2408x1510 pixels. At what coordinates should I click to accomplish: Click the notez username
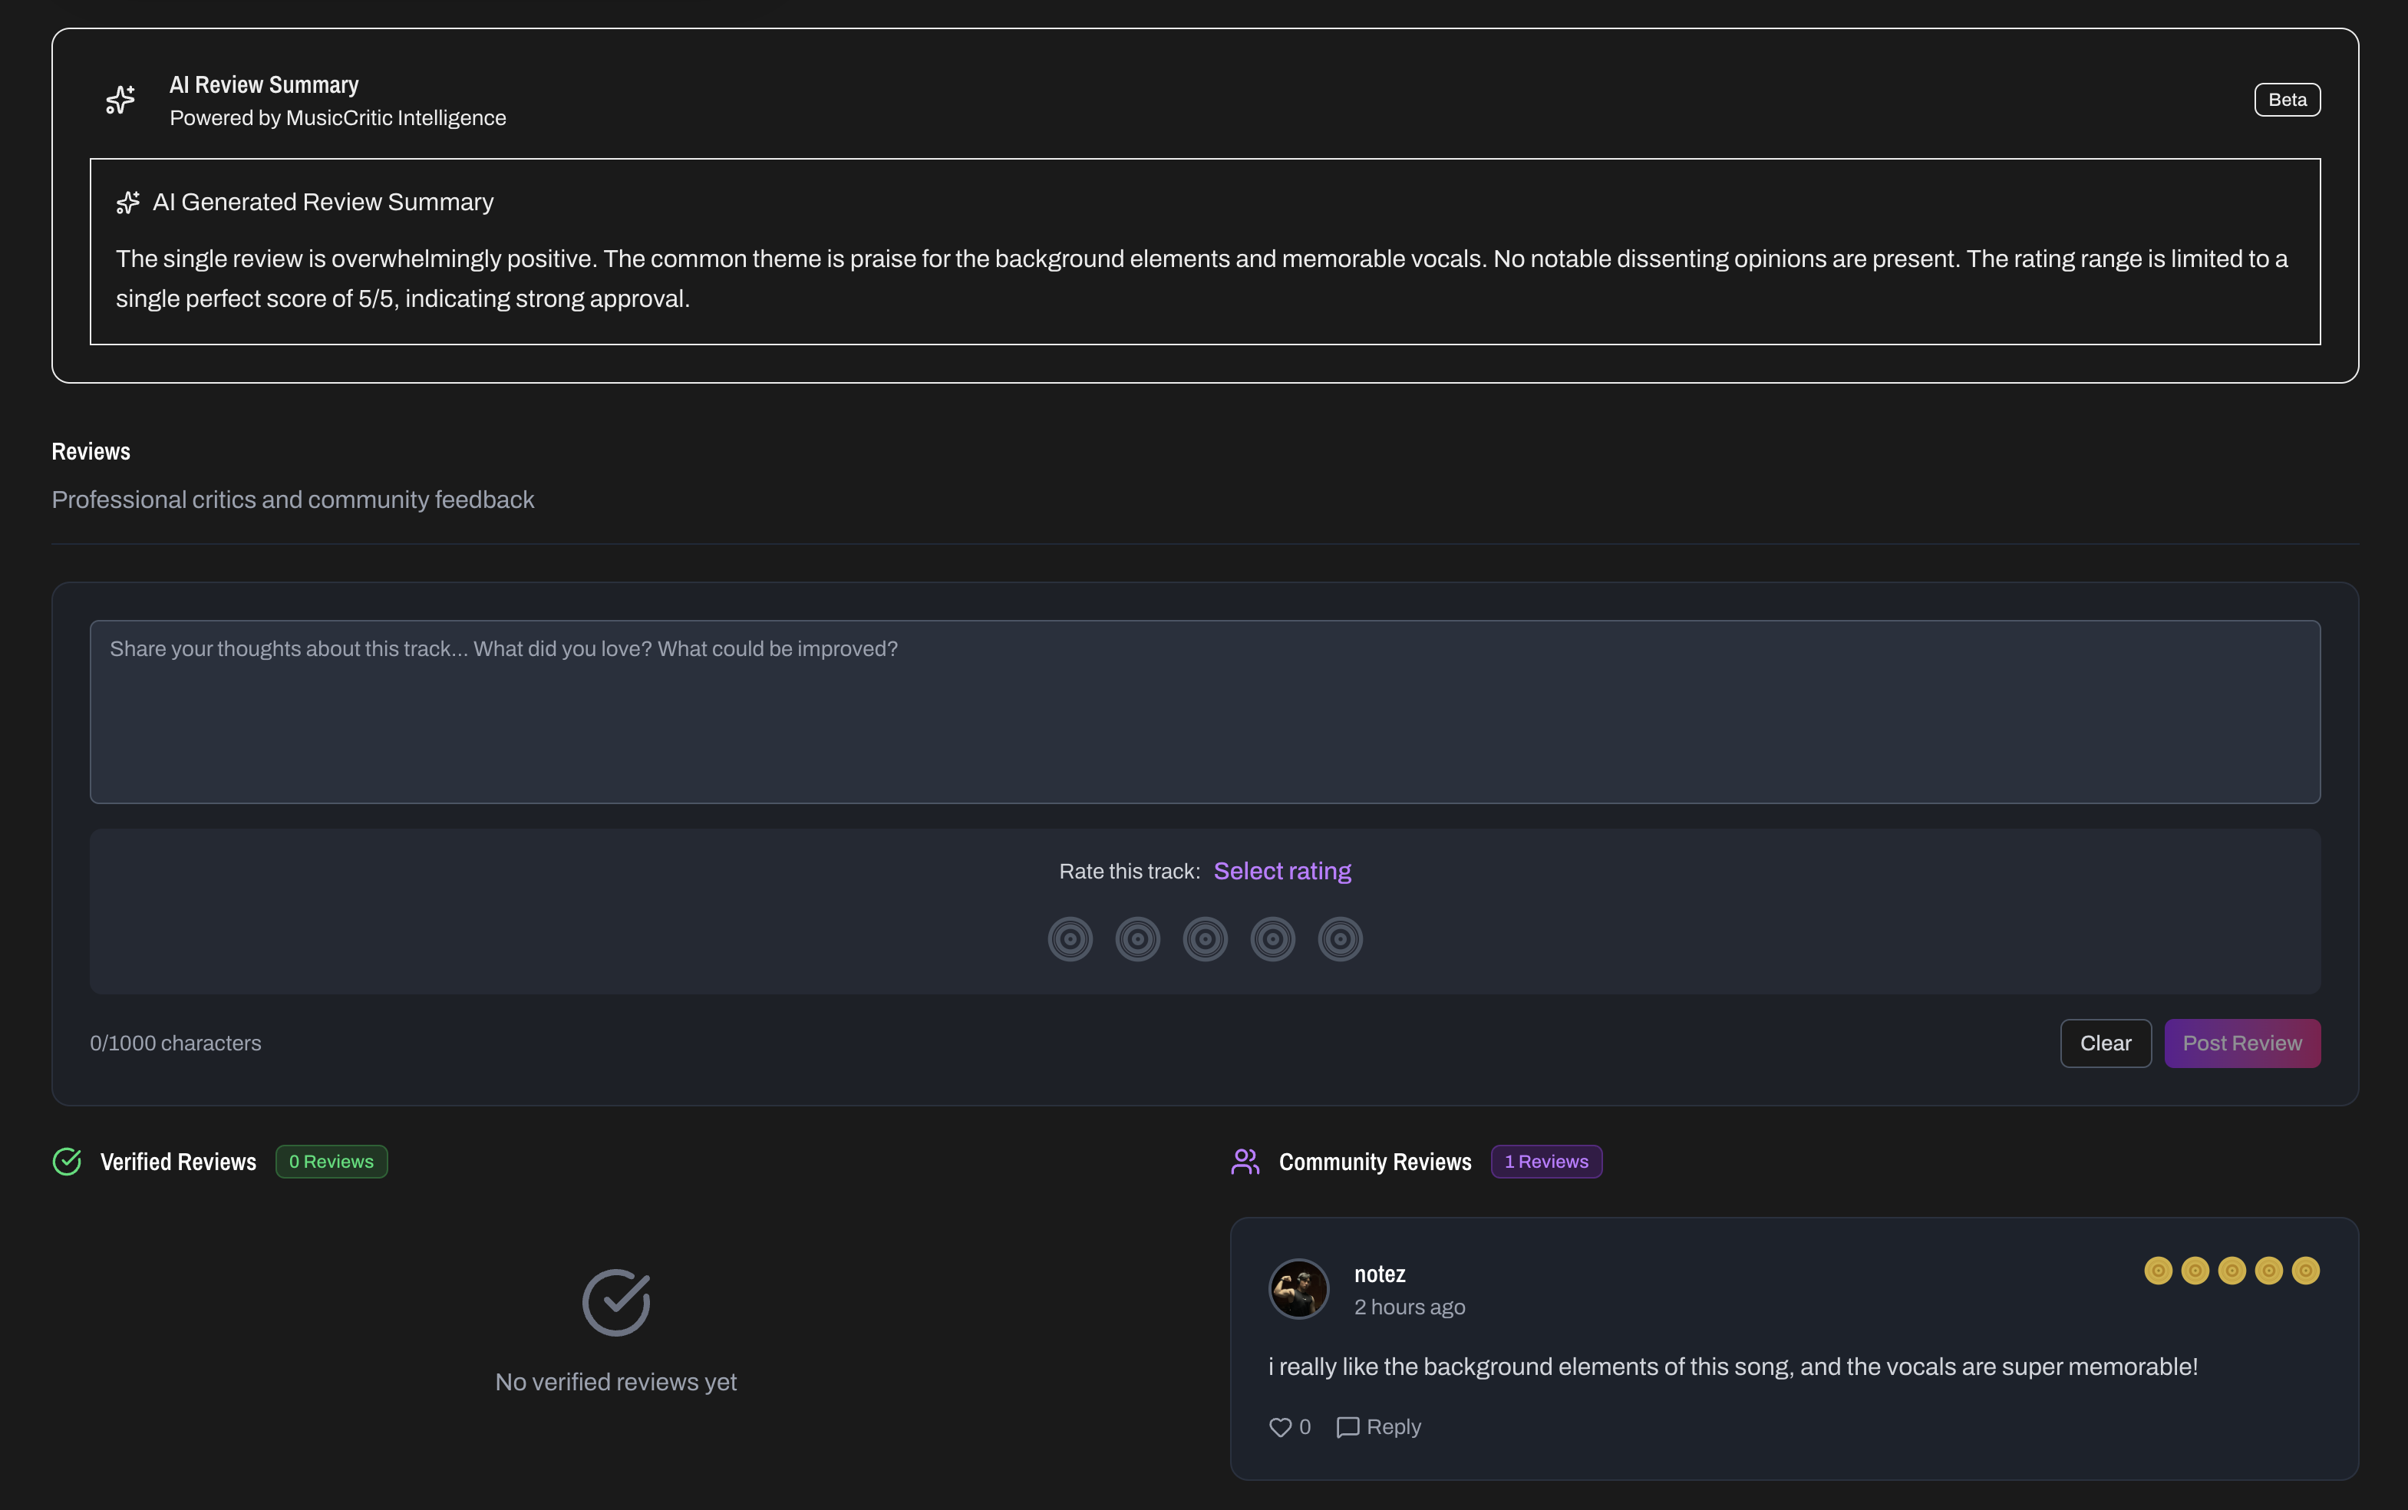point(1379,1274)
